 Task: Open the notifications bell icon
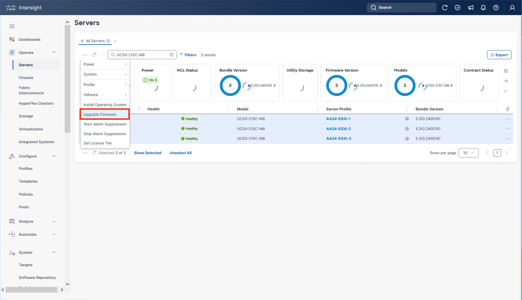pyautogui.click(x=483, y=8)
